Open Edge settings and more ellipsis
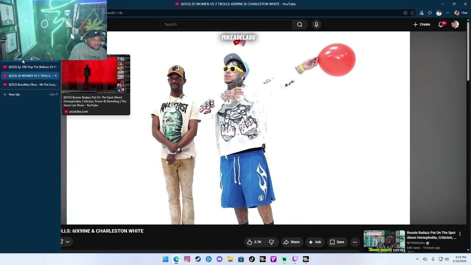The height and width of the screenshot is (265, 471). coord(447,13)
